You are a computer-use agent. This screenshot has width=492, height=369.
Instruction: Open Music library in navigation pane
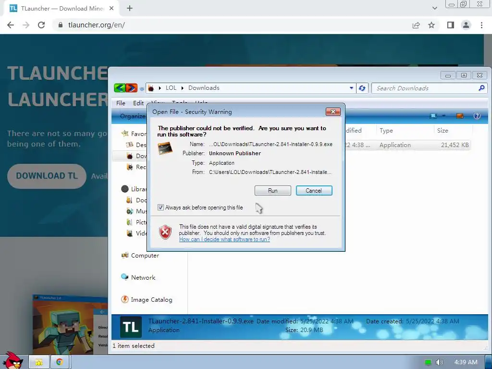pyautogui.click(x=137, y=211)
